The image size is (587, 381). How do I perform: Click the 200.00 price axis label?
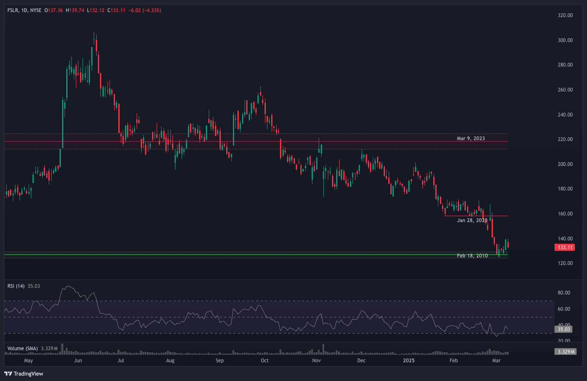pos(565,164)
